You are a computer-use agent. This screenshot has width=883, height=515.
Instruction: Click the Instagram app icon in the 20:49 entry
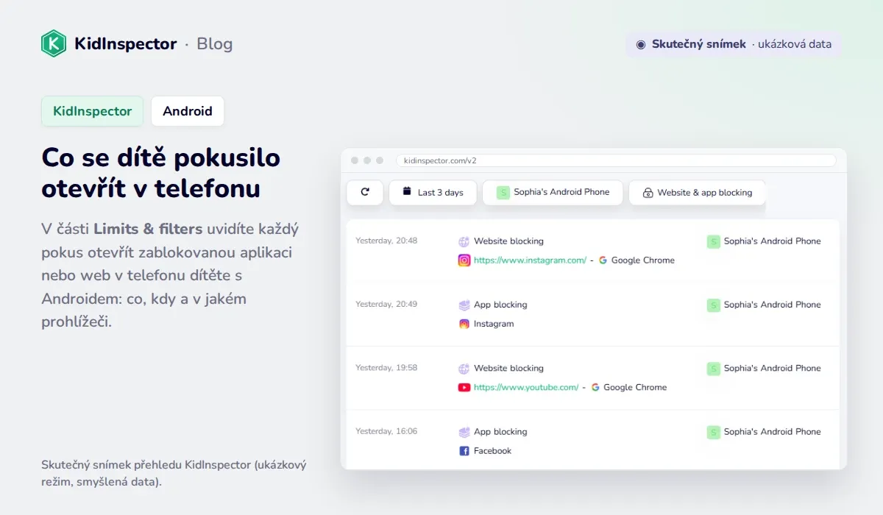click(x=464, y=324)
